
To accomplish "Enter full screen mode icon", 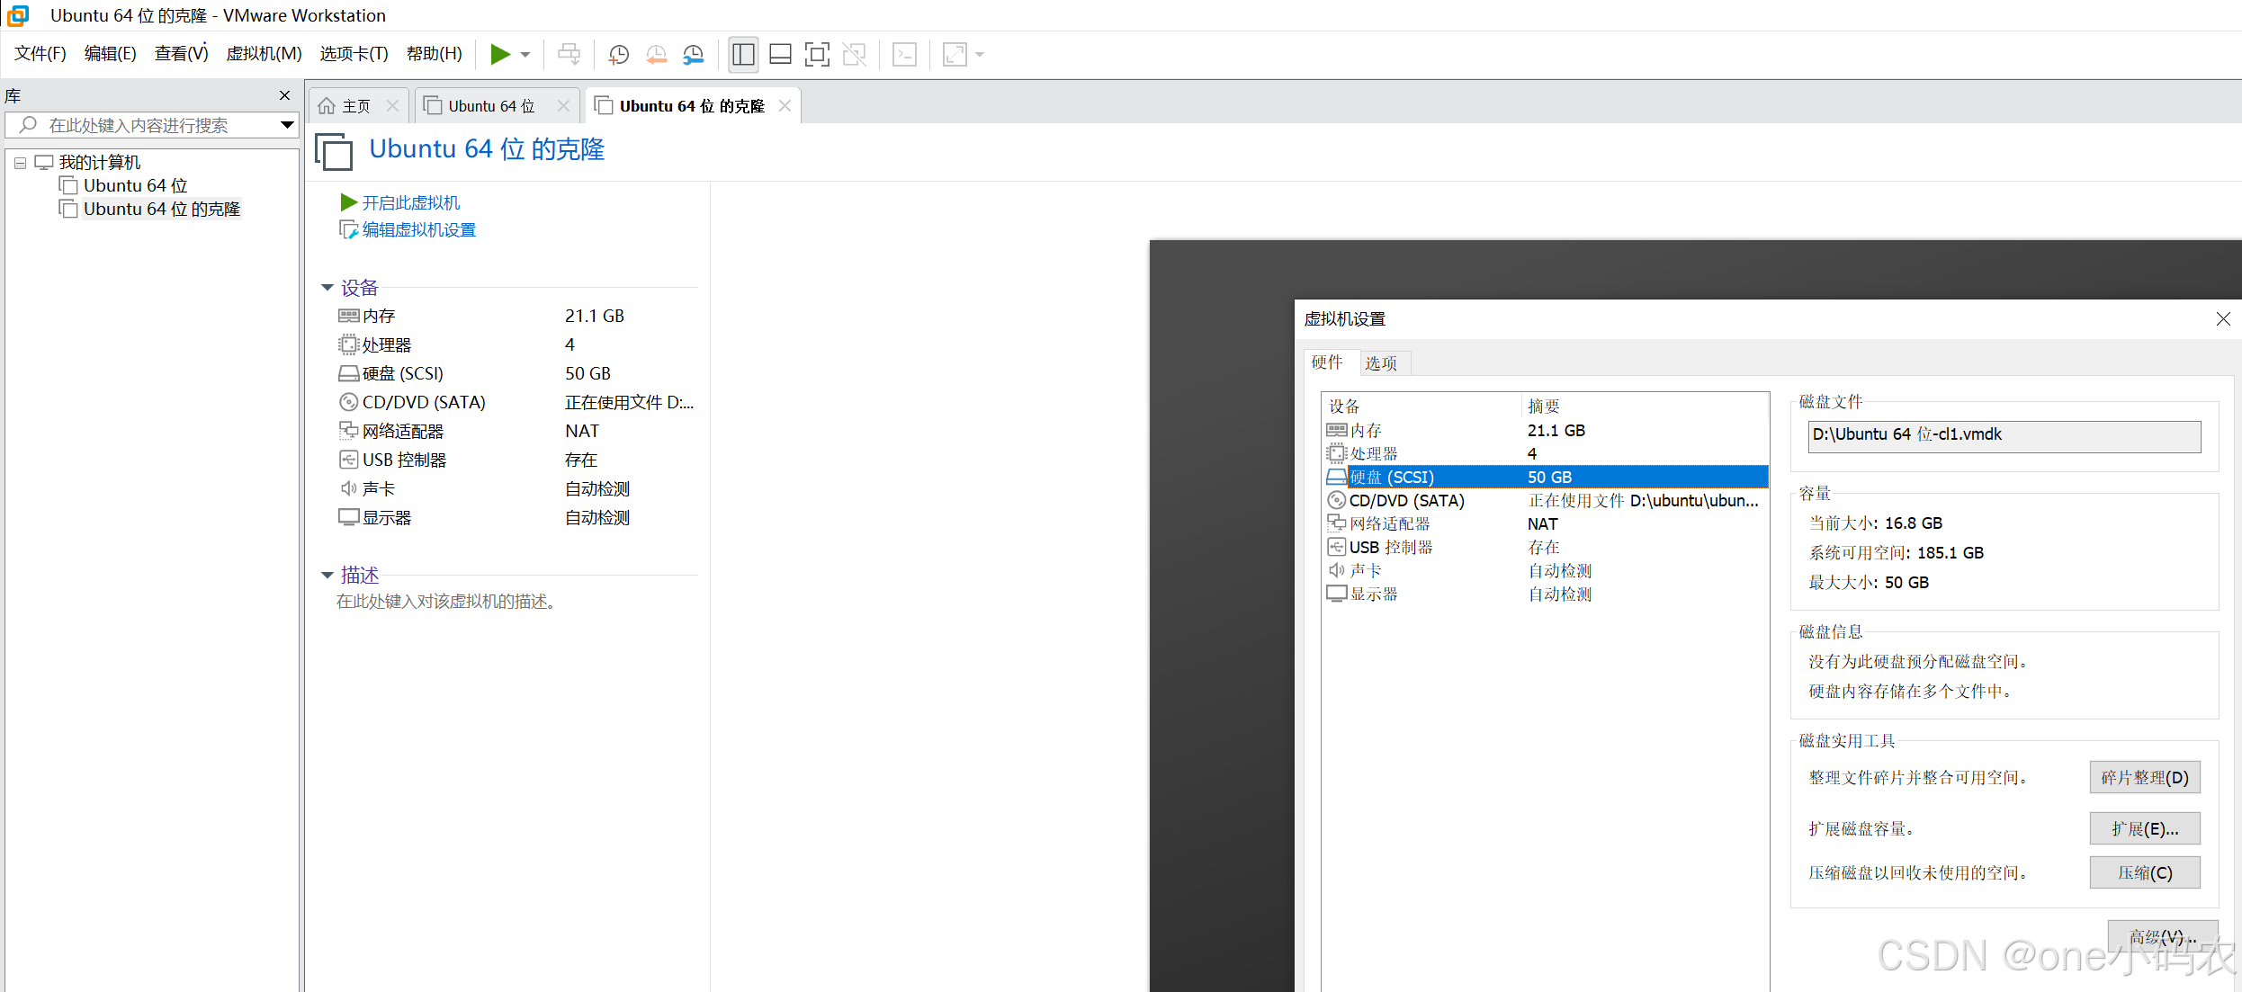I will (x=817, y=55).
